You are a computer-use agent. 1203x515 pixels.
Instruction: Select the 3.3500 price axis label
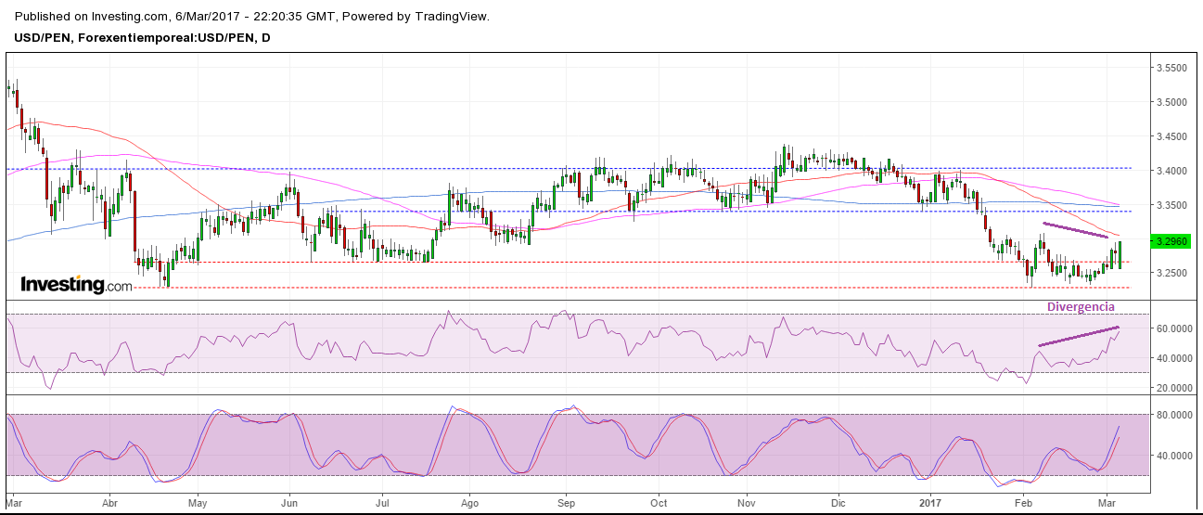coord(1172,205)
